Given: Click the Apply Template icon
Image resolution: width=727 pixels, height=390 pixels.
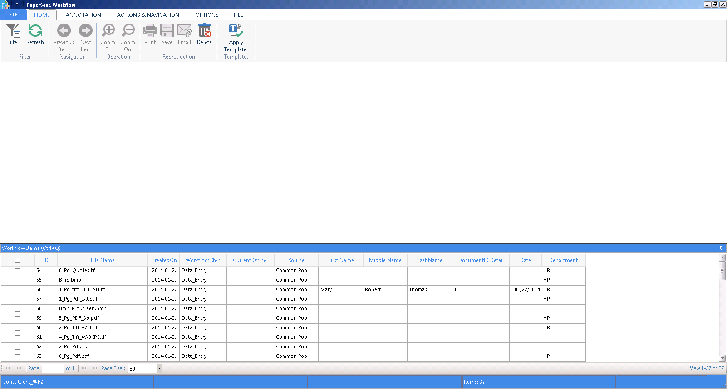Looking at the screenshot, I should click(x=236, y=30).
